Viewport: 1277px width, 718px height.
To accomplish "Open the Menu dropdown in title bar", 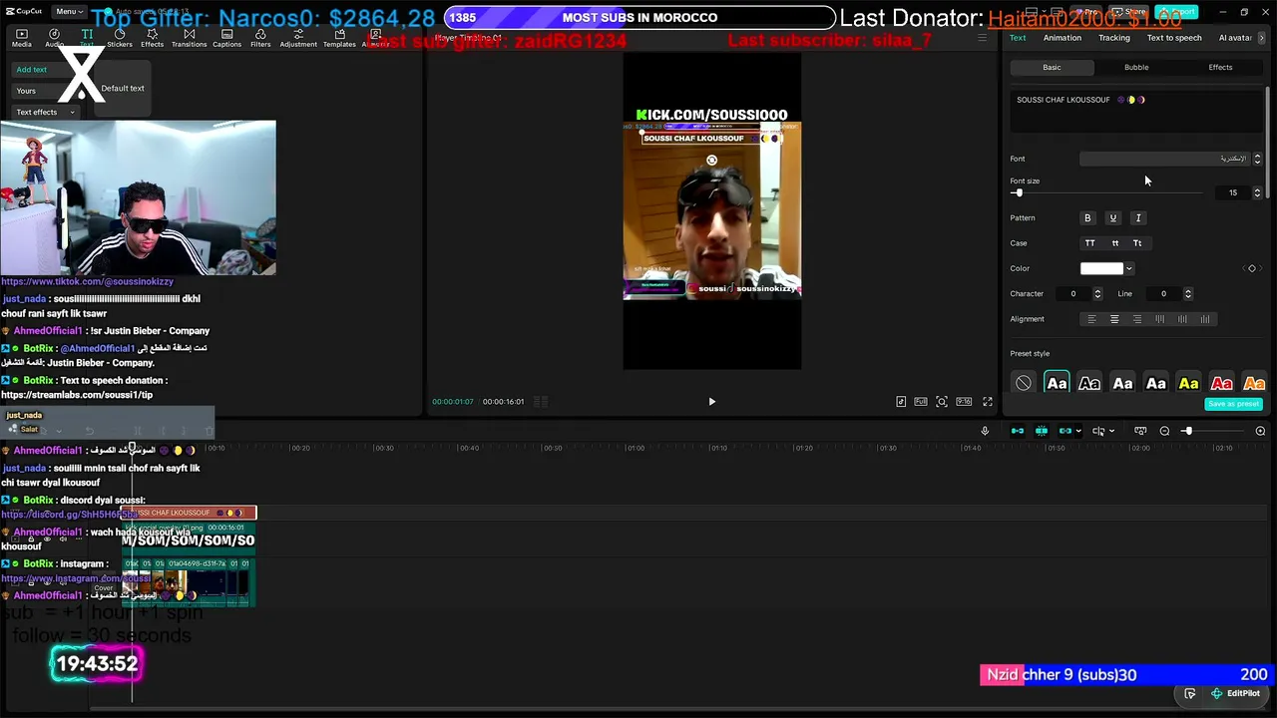I will (x=69, y=12).
